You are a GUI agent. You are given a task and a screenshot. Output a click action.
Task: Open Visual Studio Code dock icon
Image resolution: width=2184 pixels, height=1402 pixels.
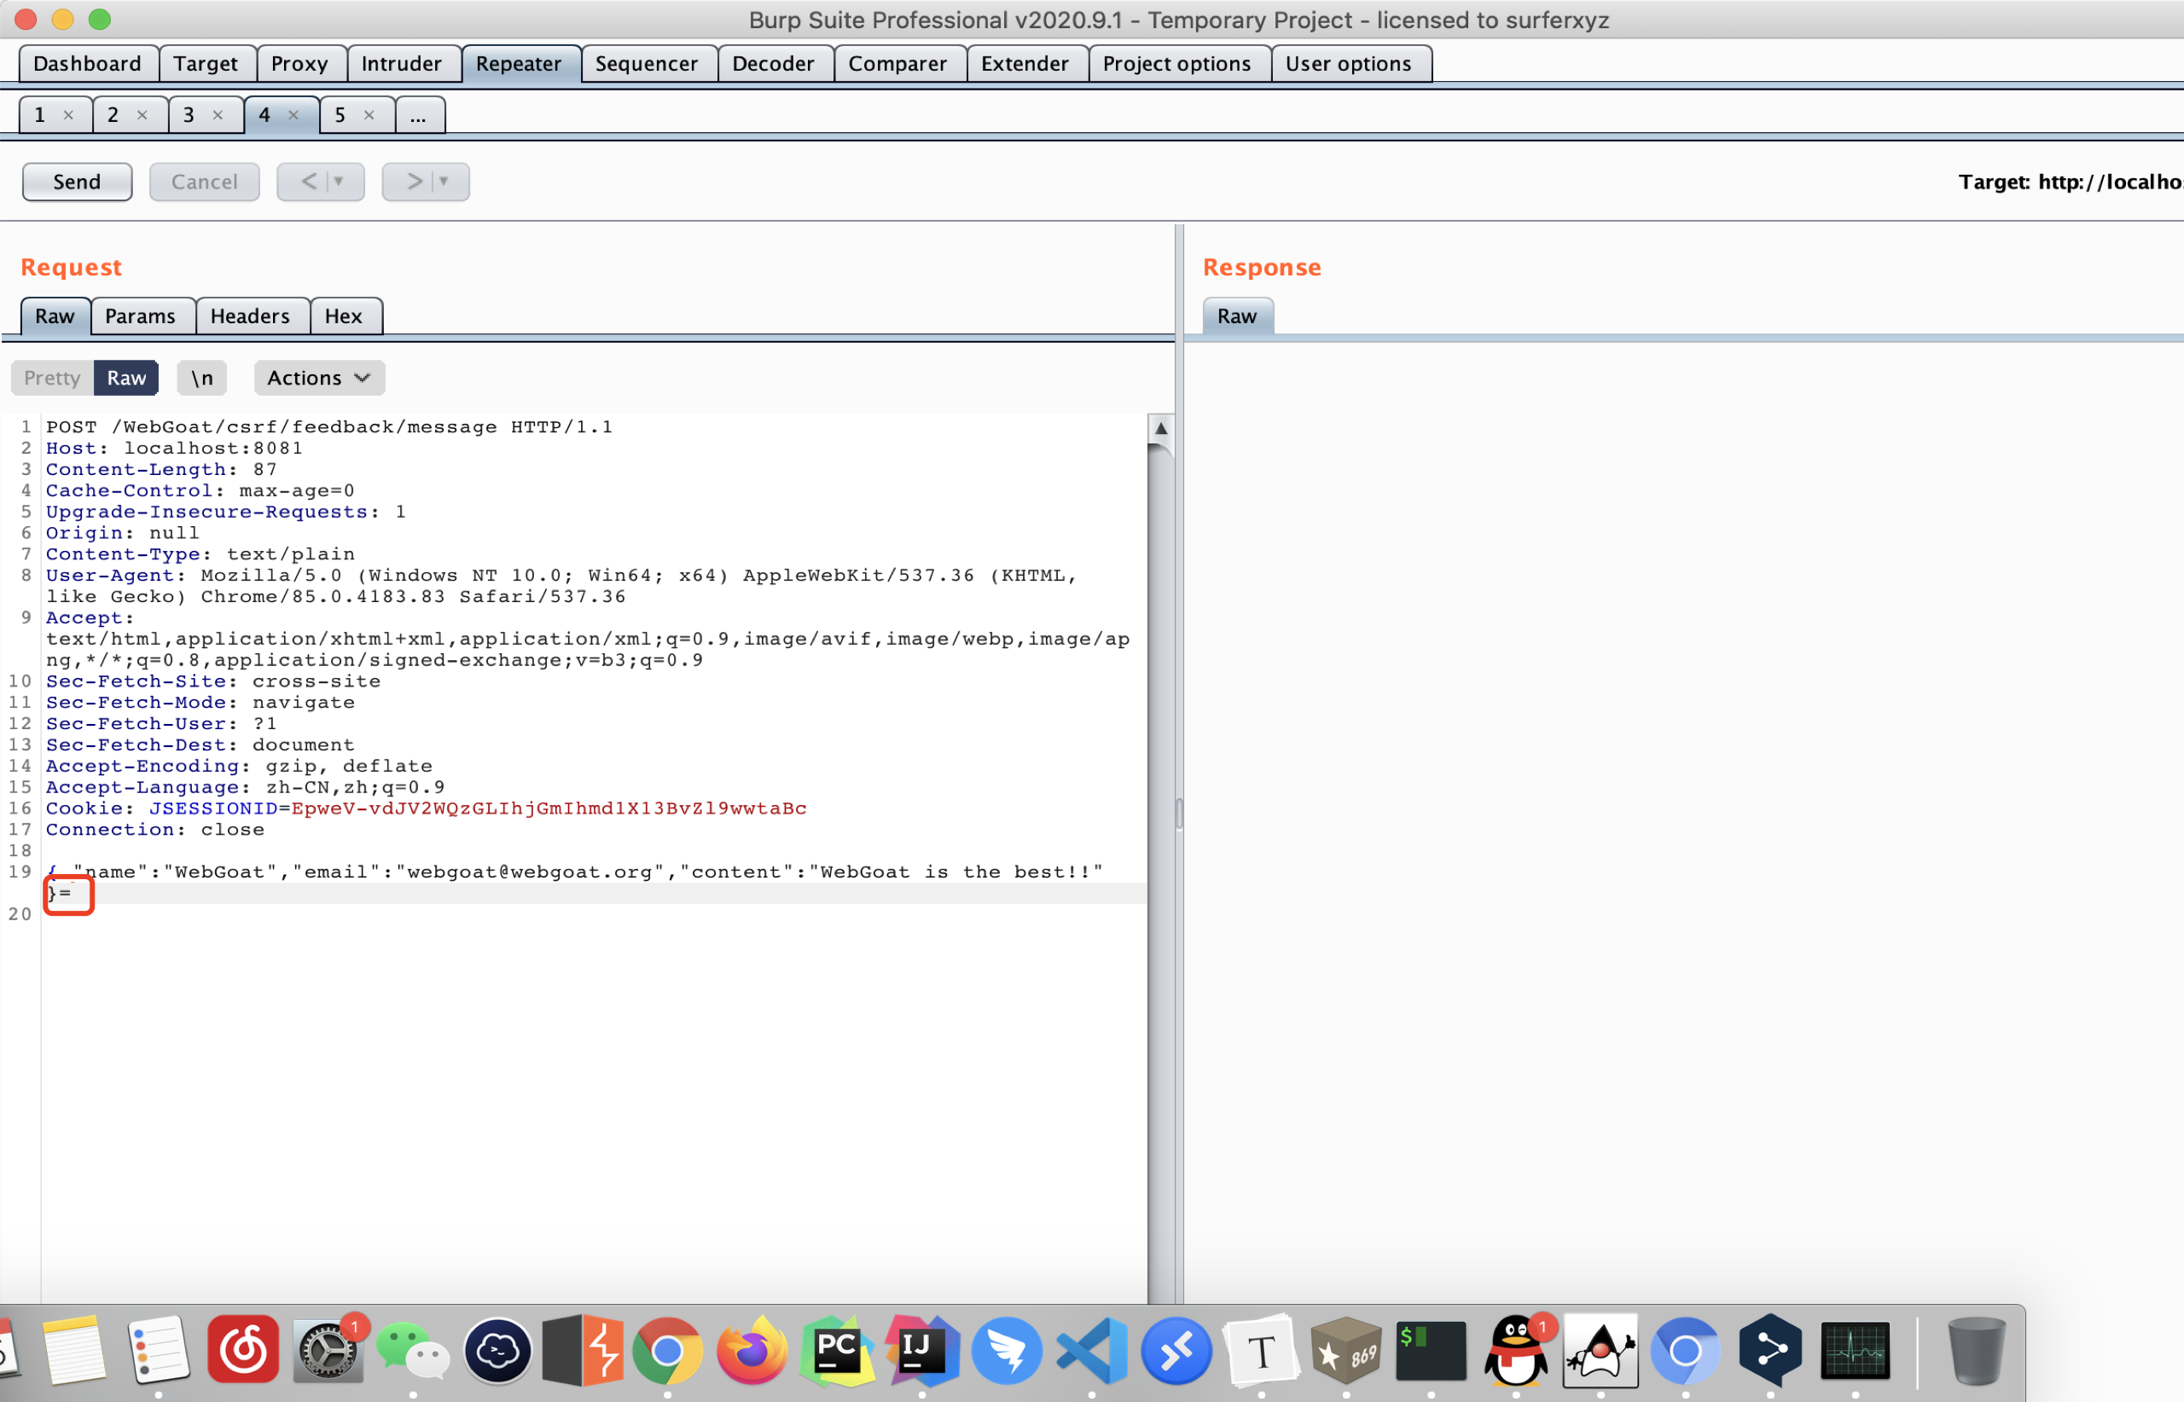click(x=1091, y=1351)
